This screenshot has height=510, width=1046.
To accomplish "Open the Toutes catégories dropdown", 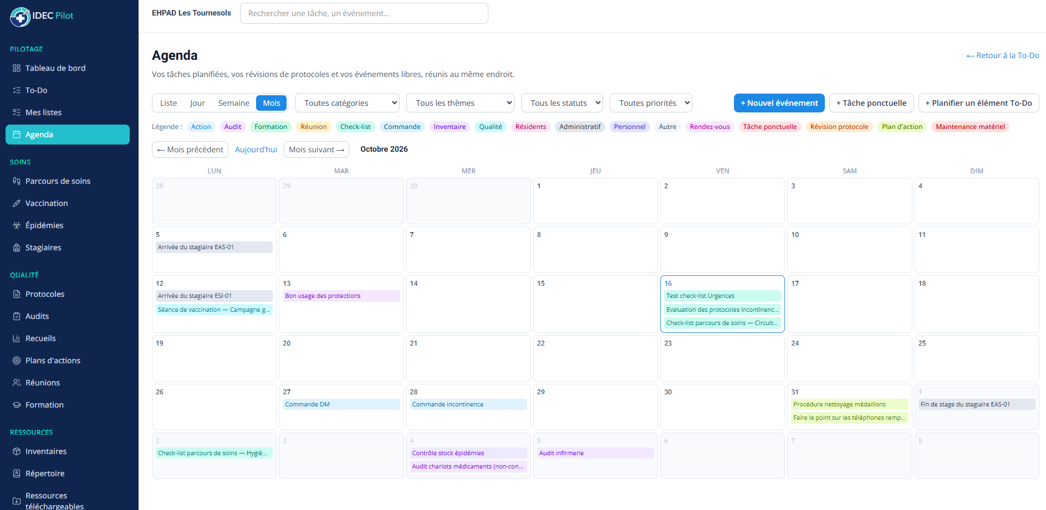I will click(x=348, y=103).
